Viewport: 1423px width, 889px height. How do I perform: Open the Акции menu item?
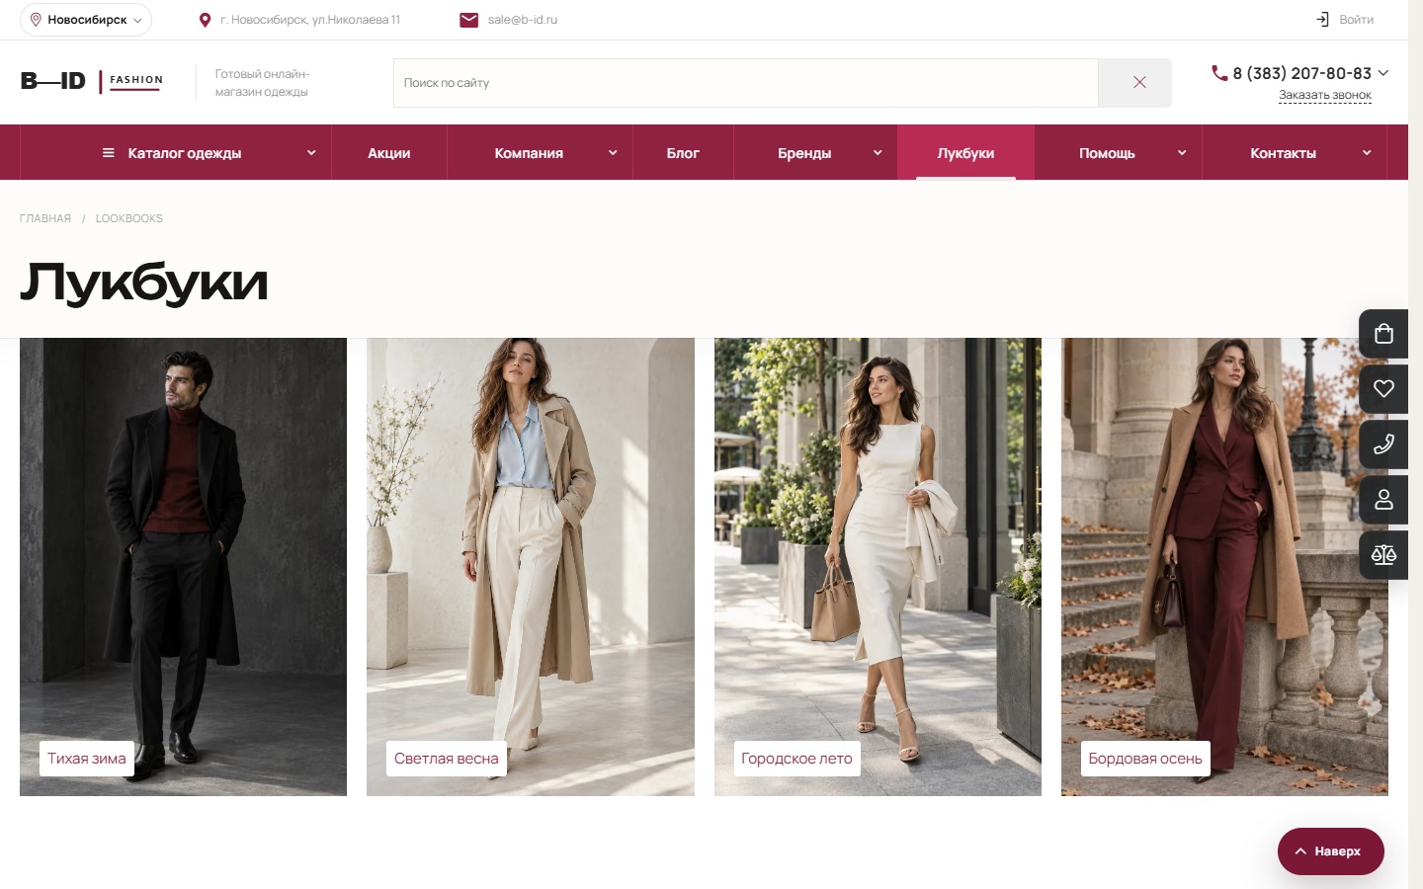(x=389, y=153)
